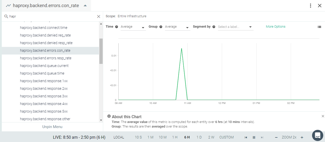Select haproxy.backend.response.2xx metric

[x=50, y=88]
